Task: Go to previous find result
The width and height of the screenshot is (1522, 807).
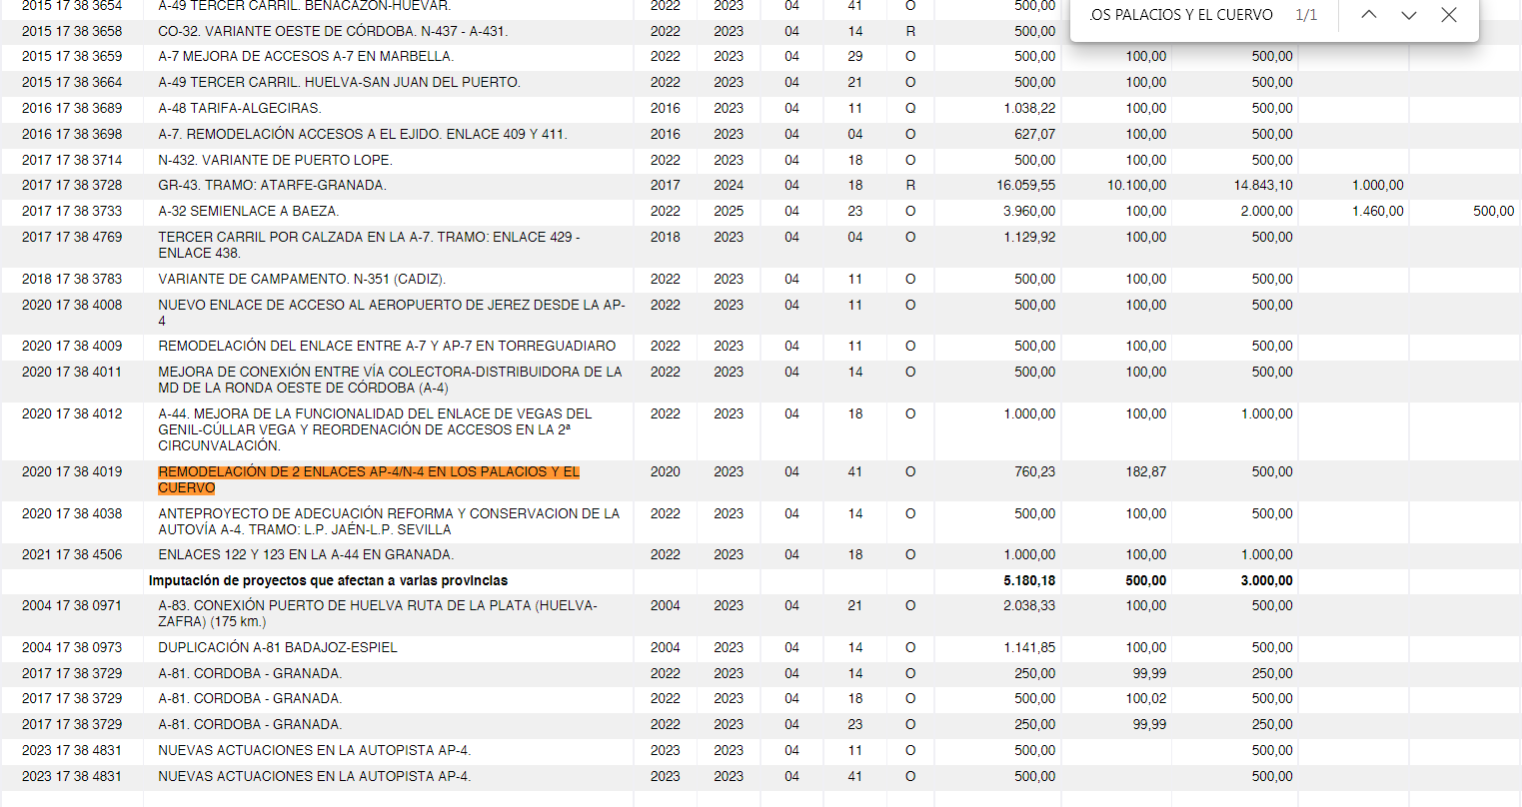Action: pyautogui.click(x=1369, y=15)
